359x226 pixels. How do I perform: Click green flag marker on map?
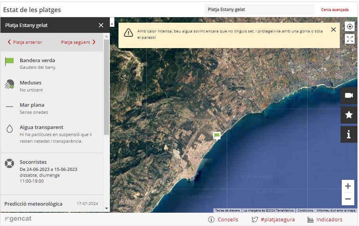click(217, 136)
